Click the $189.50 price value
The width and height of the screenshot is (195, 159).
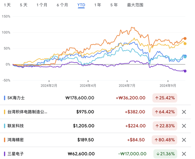click(85, 140)
